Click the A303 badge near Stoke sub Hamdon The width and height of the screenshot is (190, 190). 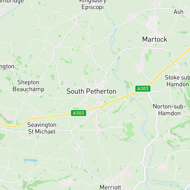click(x=143, y=89)
